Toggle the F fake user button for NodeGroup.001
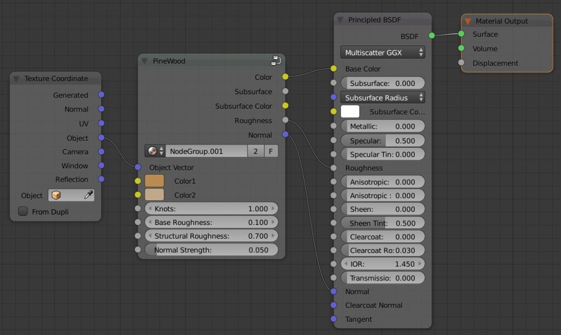This screenshot has width=561, height=335. point(271,151)
